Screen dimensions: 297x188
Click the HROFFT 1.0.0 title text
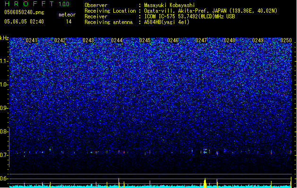37,4
